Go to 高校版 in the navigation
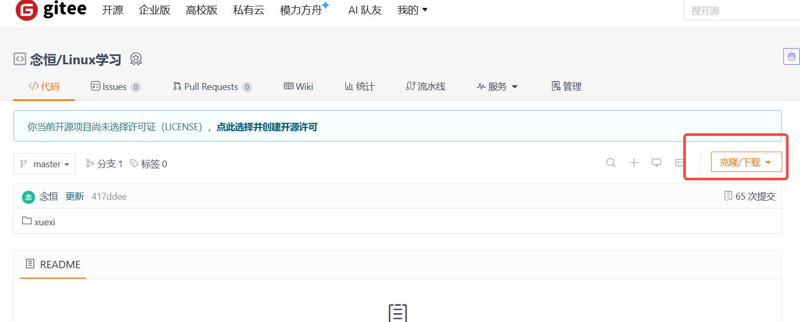Screen dimensions: 800x322 point(202,10)
